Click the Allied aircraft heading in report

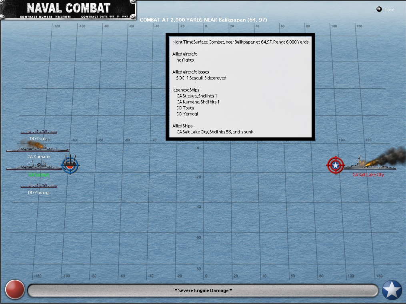point(184,54)
